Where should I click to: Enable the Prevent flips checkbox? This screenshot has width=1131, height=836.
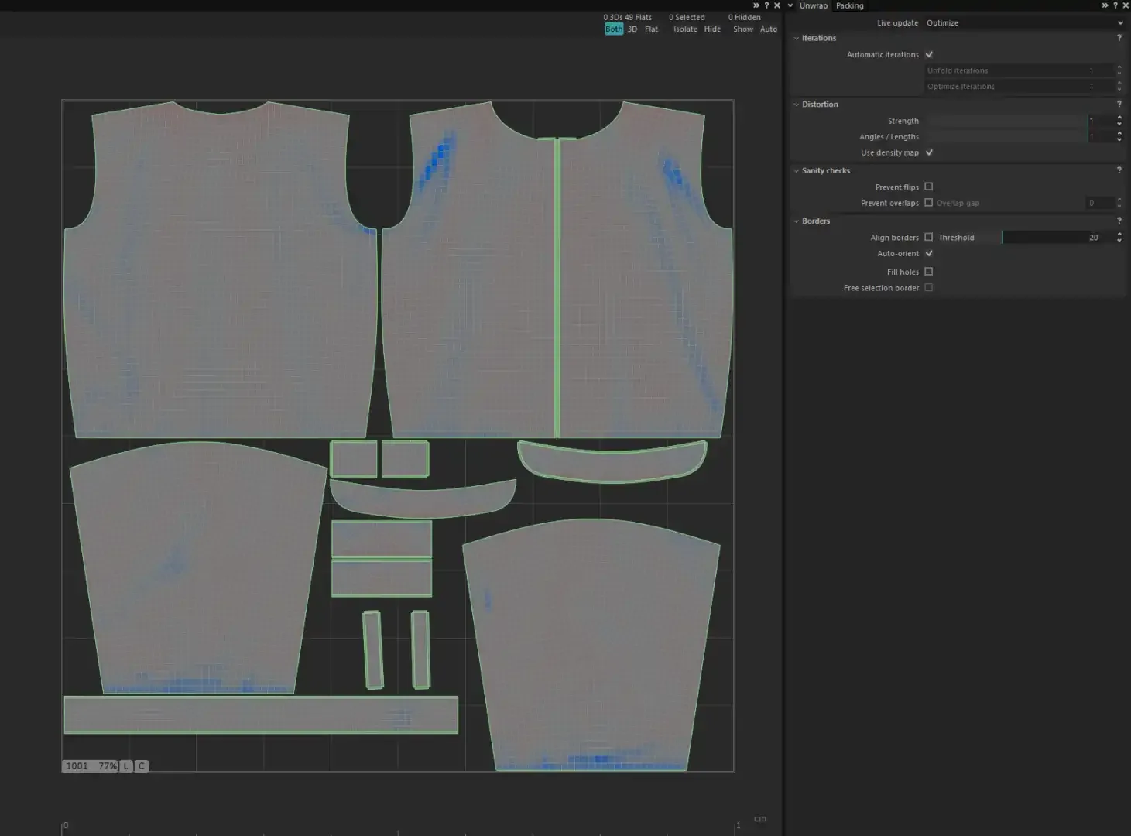(929, 187)
